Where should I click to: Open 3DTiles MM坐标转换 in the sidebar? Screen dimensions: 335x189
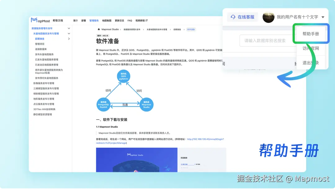44,109
